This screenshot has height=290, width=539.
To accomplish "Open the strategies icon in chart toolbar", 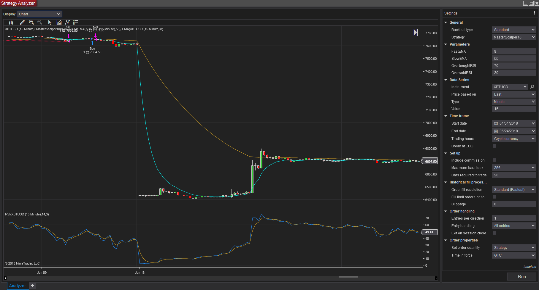I will point(67,22).
